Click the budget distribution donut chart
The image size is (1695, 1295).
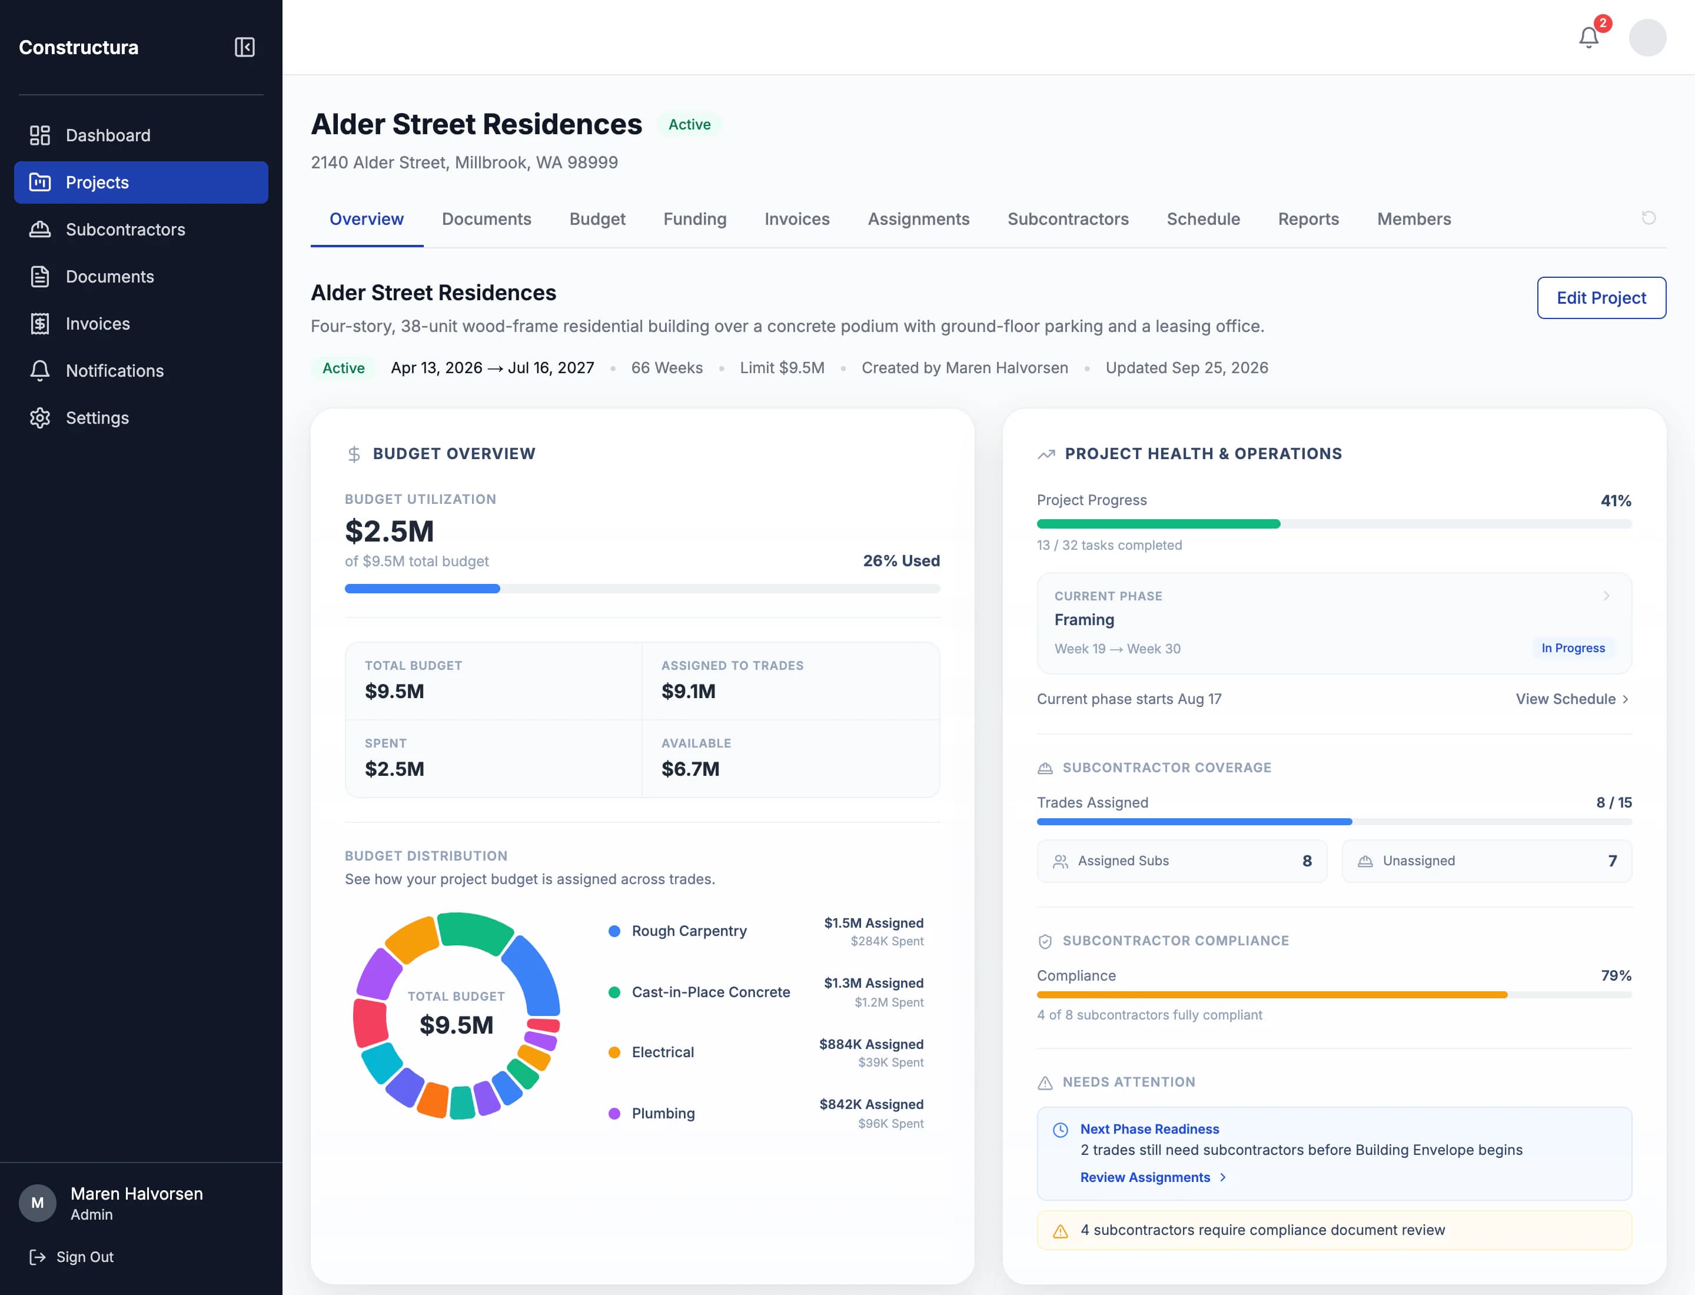pos(456,1016)
